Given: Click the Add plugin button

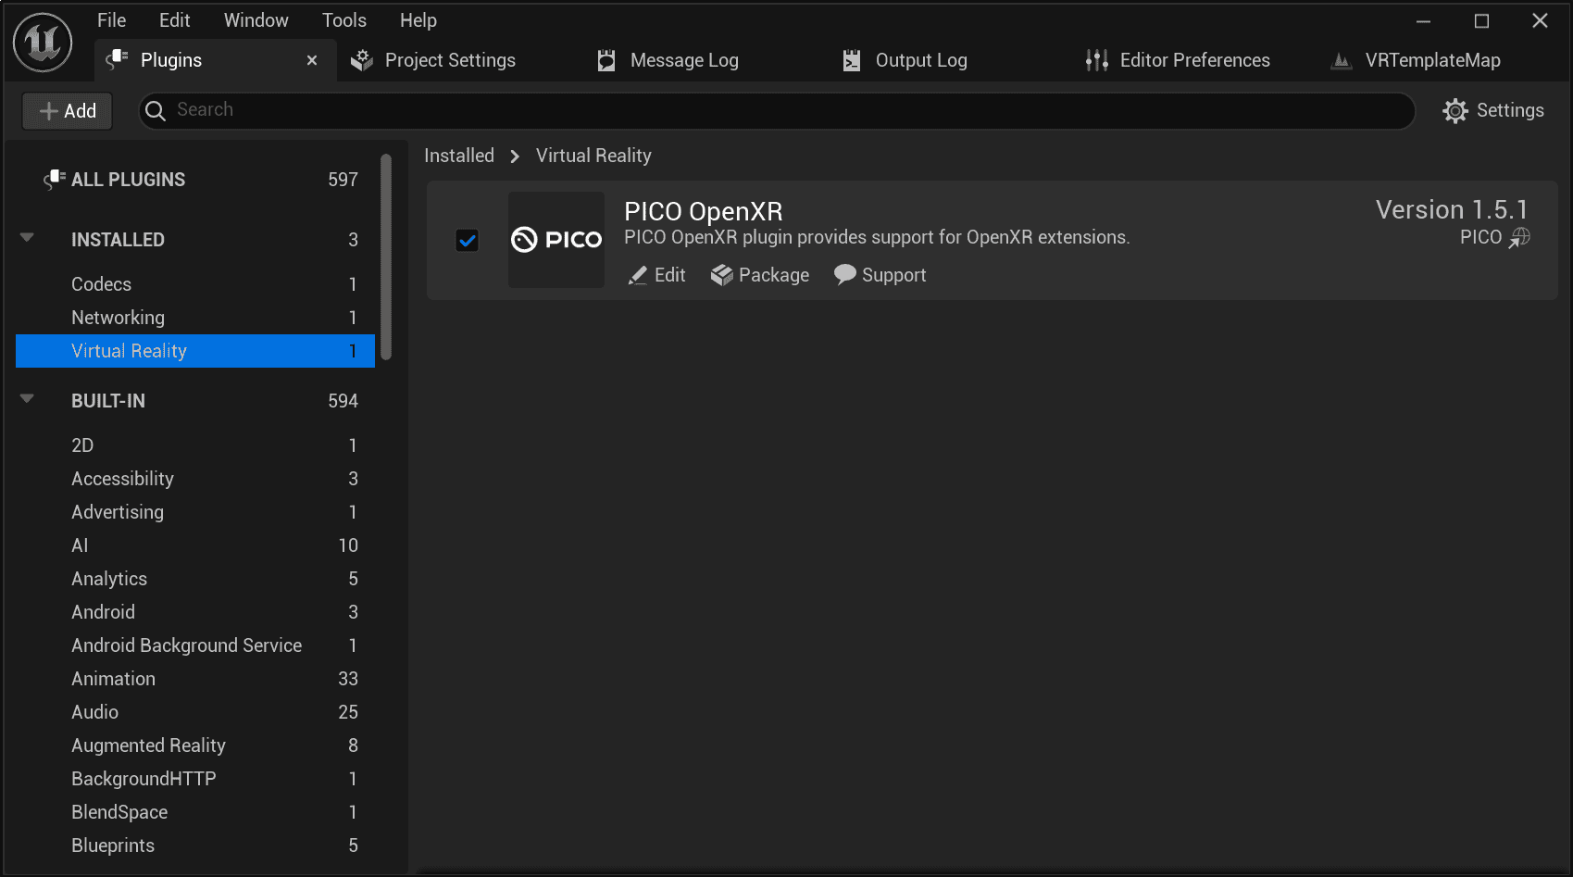Looking at the screenshot, I should (67, 110).
